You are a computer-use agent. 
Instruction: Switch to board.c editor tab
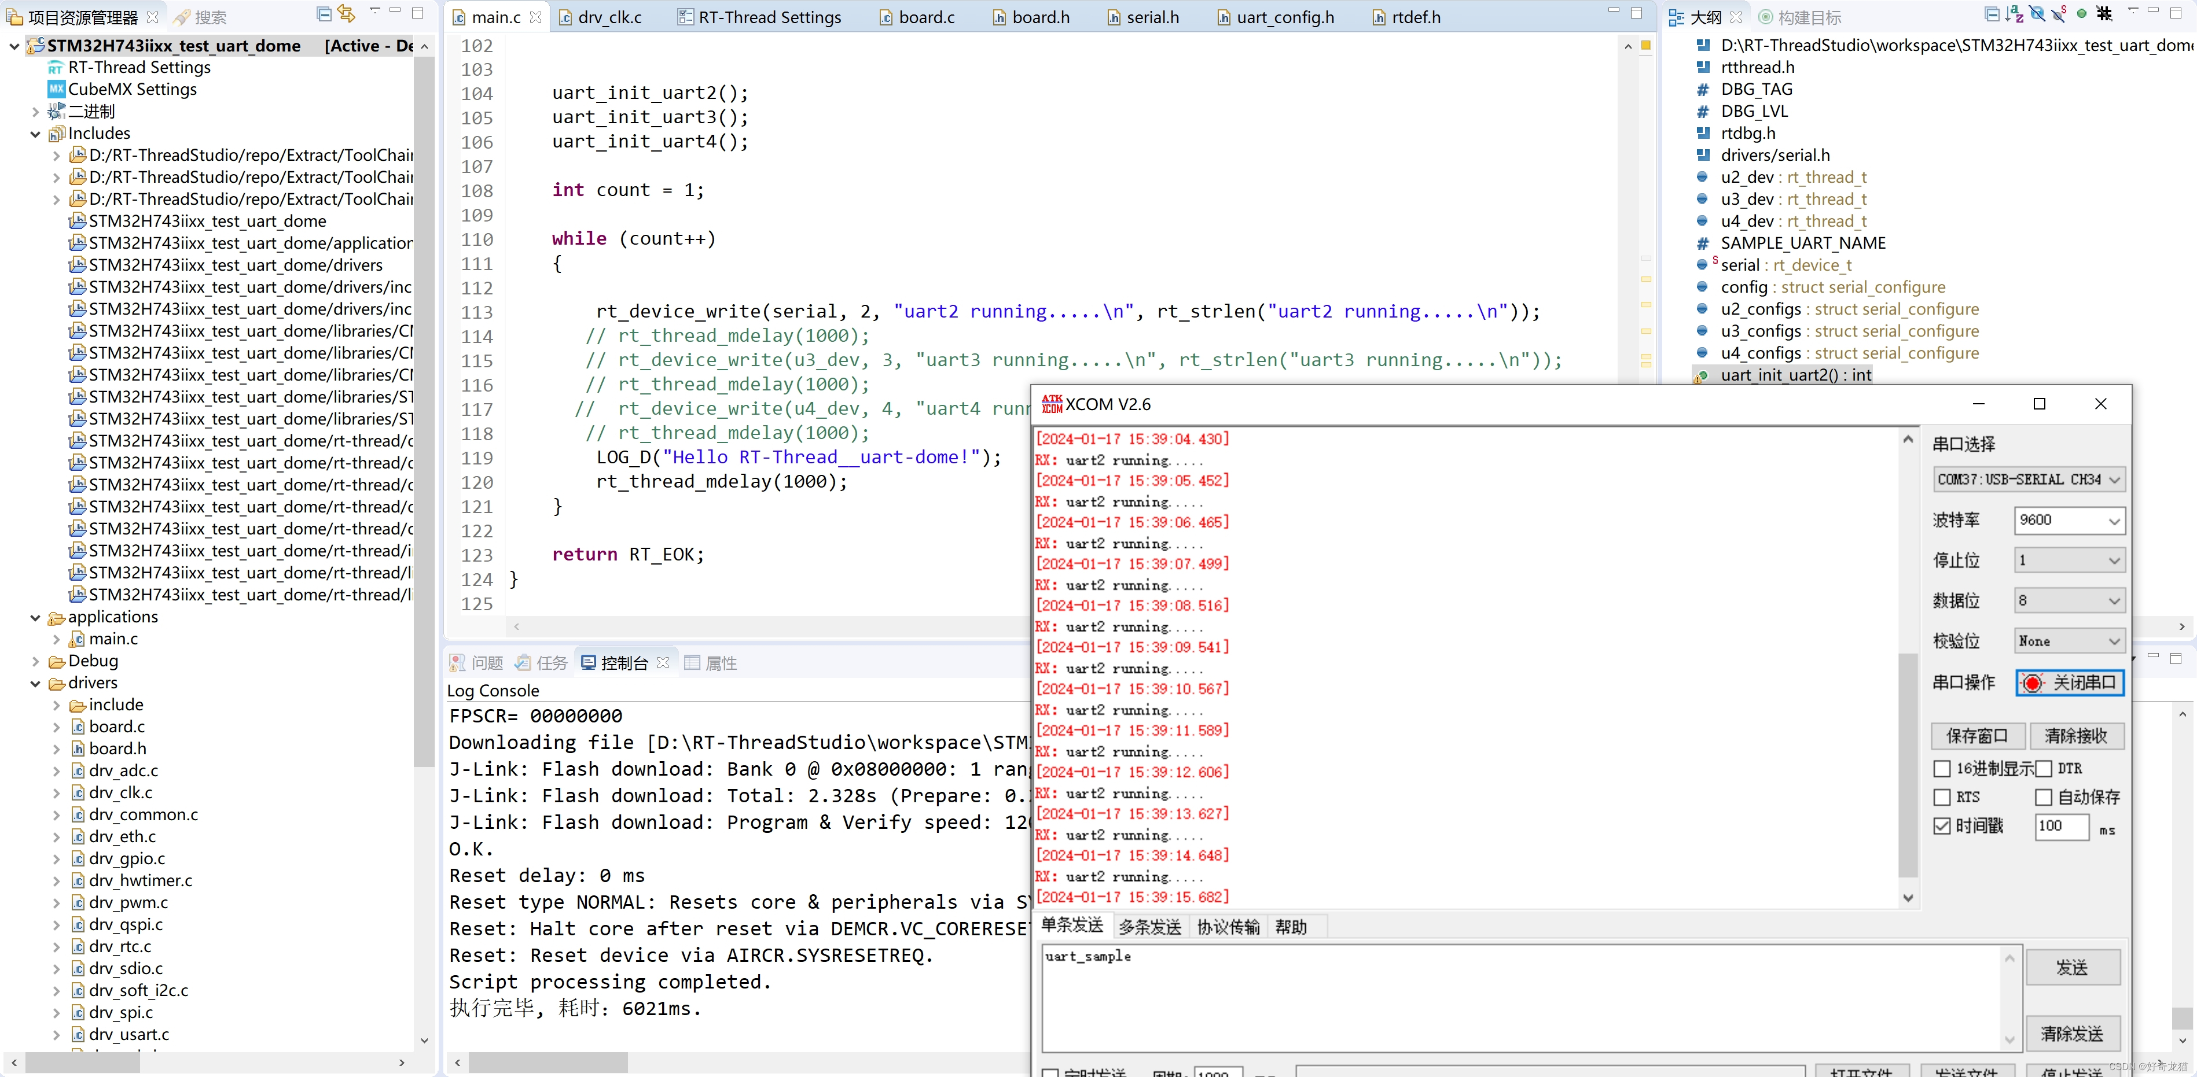[925, 17]
